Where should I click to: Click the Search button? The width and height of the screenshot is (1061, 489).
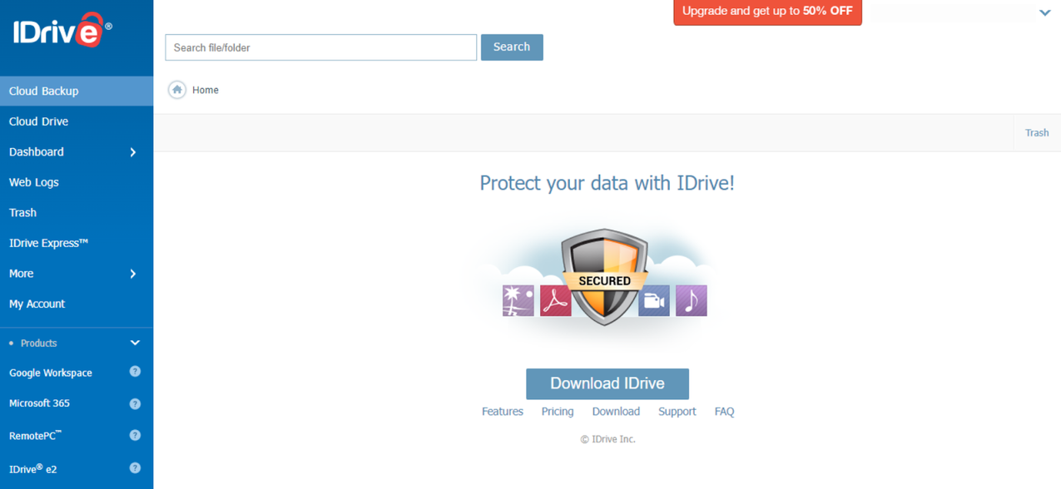pos(512,47)
